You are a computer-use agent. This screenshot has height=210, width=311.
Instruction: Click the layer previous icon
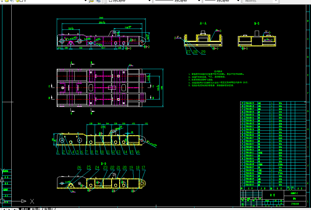pyautogui.click(x=98, y=1)
